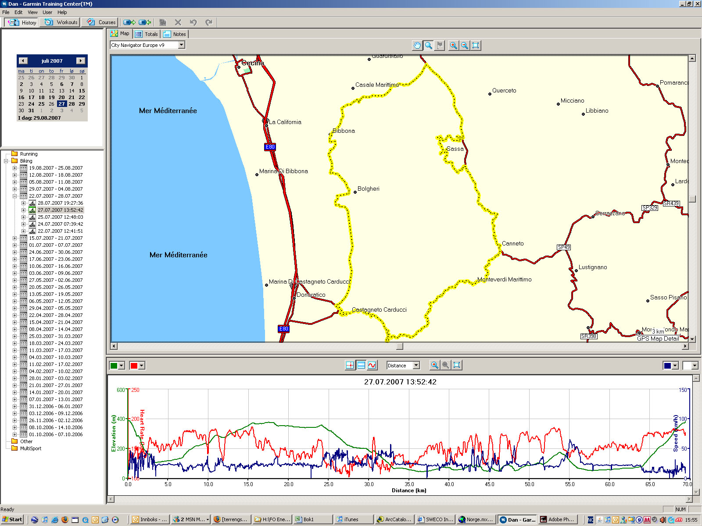The height and width of the screenshot is (526, 702).
Task: Click the map zoom in magnifier
Action: pos(453,45)
